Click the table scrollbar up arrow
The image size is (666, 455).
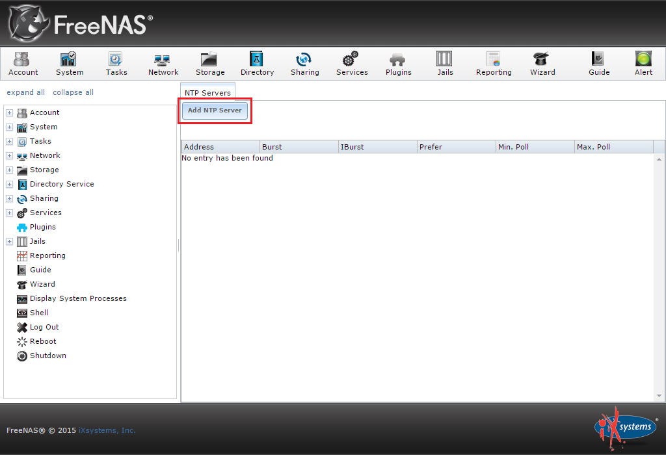point(659,159)
